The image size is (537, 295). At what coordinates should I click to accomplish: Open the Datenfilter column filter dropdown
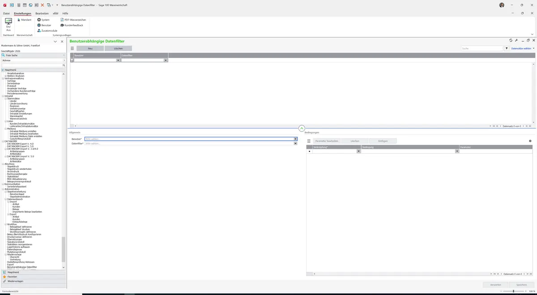[166, 60]
